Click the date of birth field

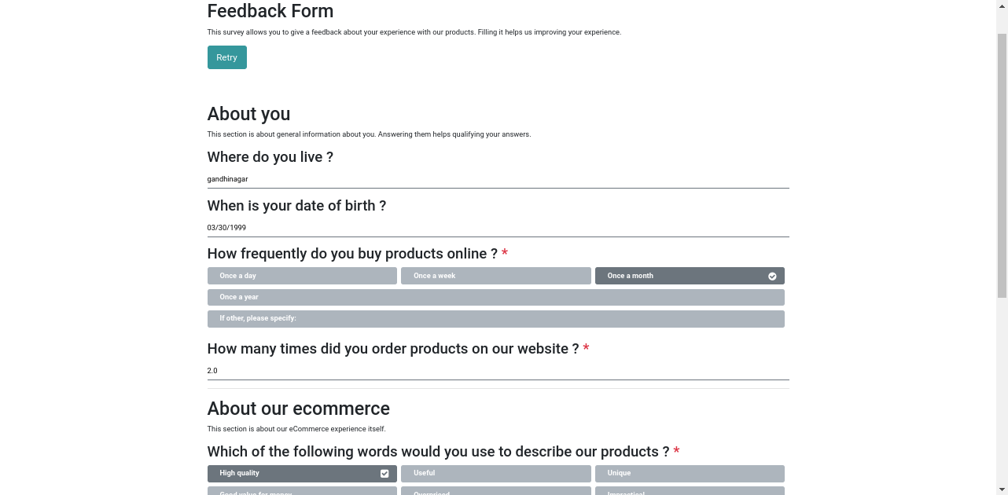coord(498,228)
